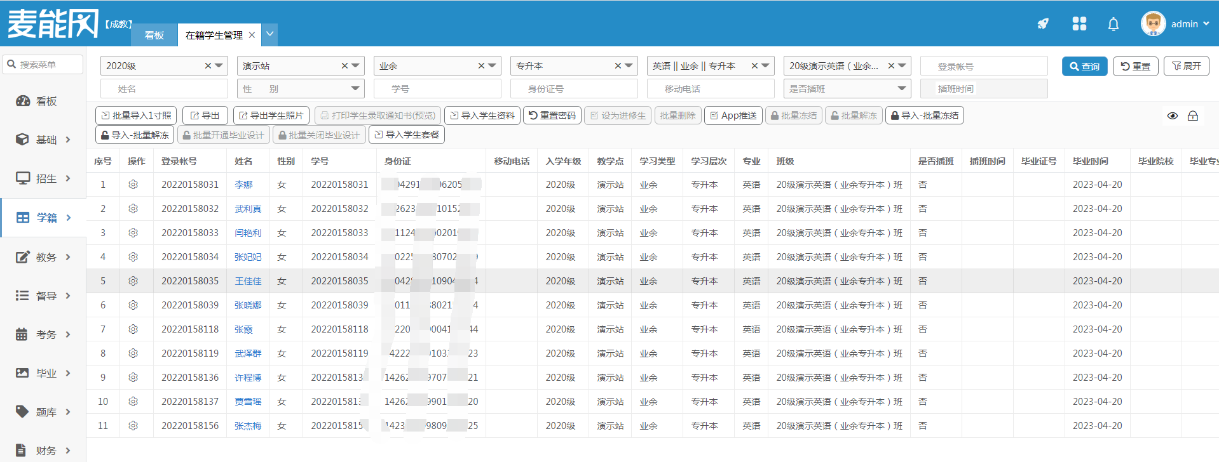Click the lock icon above the table
1219x462 pixels.
point(1193,115)
